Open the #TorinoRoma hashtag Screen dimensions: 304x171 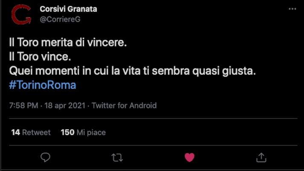coord(42,85)
